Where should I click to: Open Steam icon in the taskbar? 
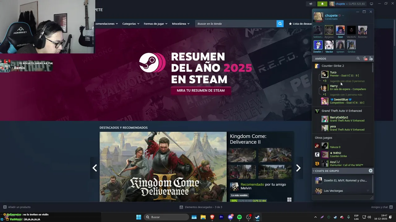click(x=257, y=217)
